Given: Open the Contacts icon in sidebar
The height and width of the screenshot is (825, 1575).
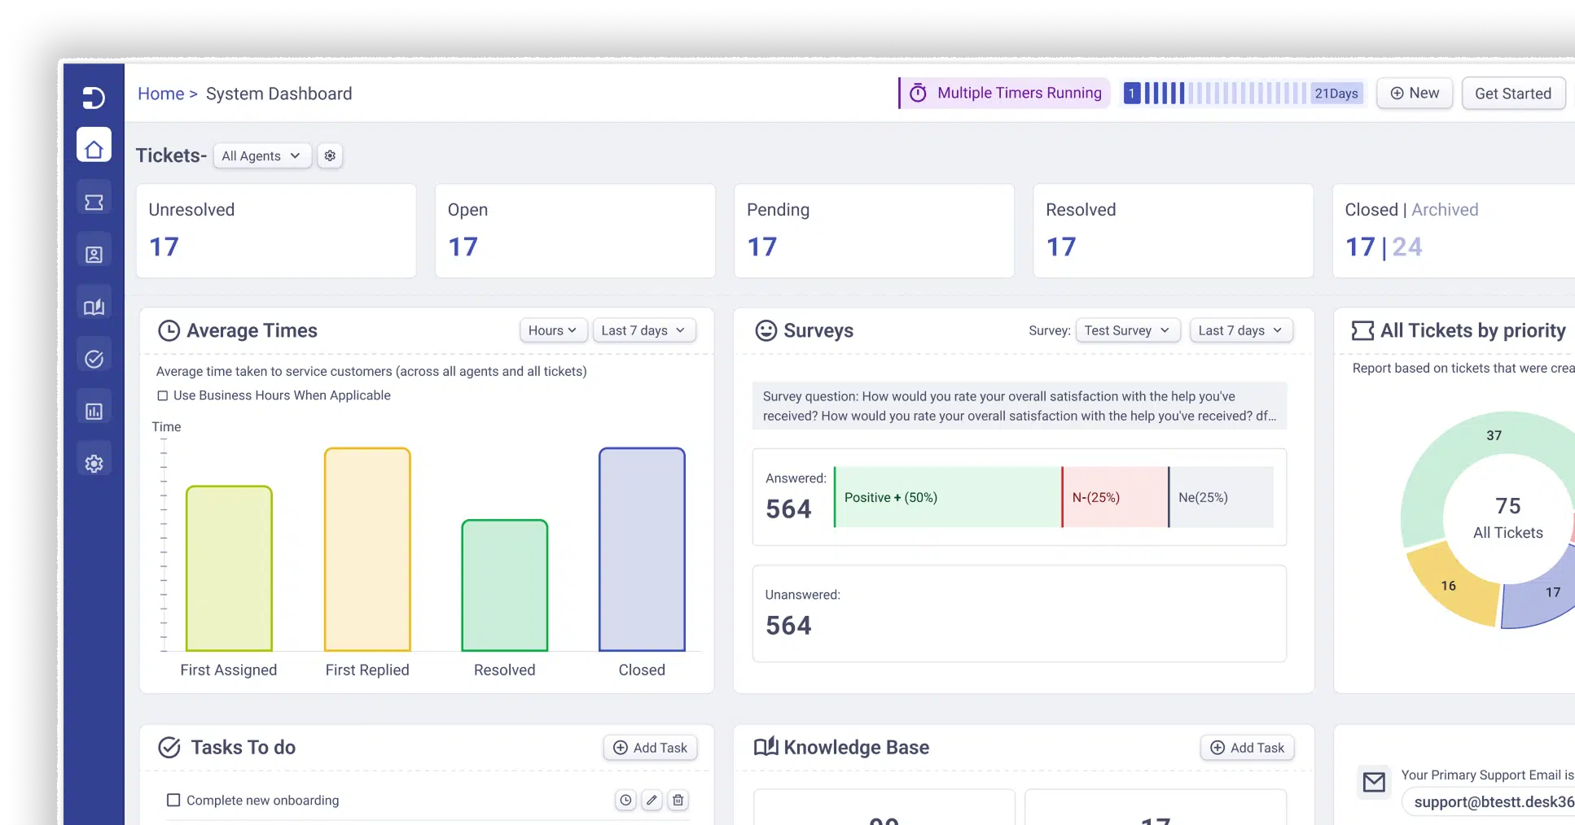Looking at the screenshot, I should pyautogui.click(x=94, y=255).
